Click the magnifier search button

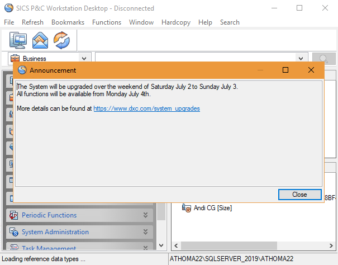coord(323,58)
